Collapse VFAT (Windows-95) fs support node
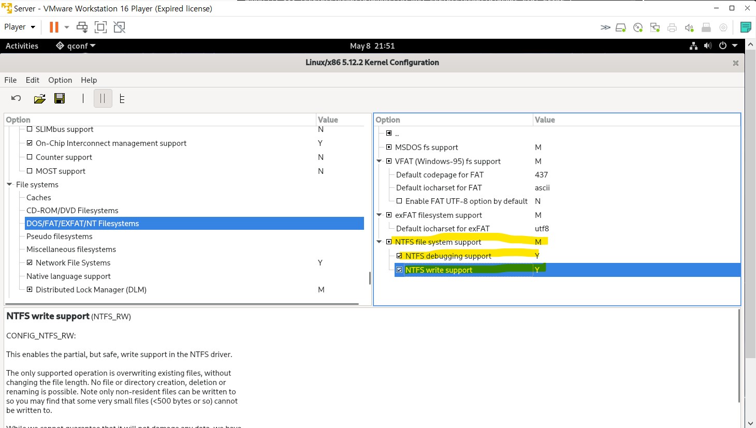The image size is (756, 428). click(379, 161)
